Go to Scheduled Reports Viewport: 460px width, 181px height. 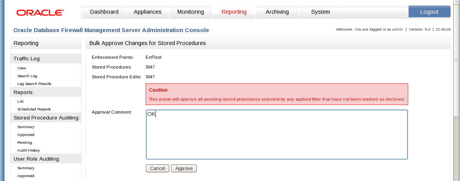34,109
